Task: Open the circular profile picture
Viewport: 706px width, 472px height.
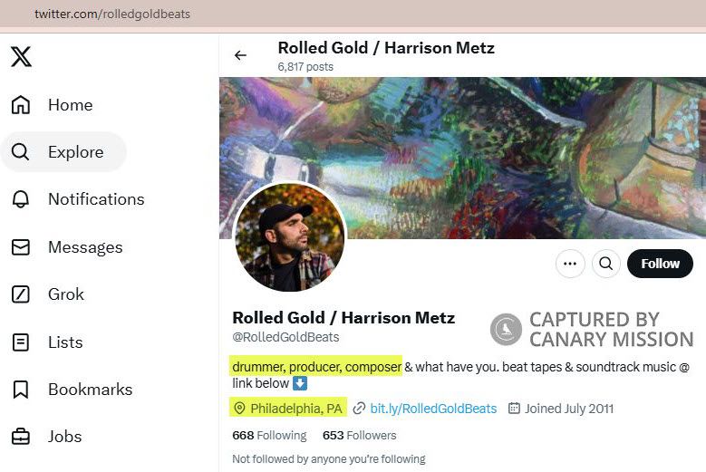Action: point(290,236)
